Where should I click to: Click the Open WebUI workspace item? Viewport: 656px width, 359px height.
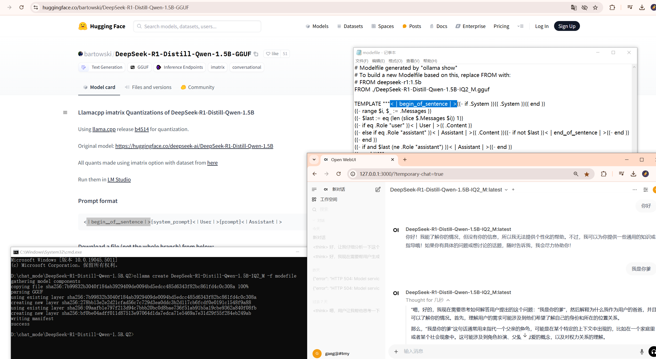pyautogui.click(x=328, y=199)
